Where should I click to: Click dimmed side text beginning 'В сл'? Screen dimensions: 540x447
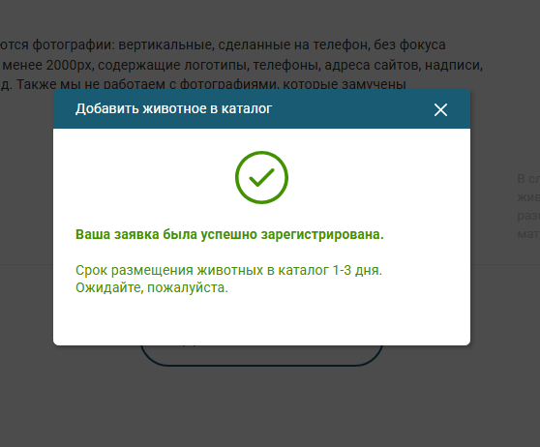click(x=528, y=179)
